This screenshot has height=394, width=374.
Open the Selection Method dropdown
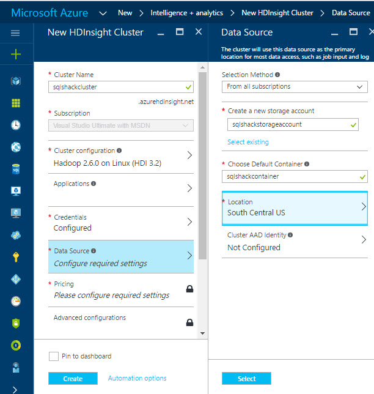pyautogui.click(x=295, y=87)
